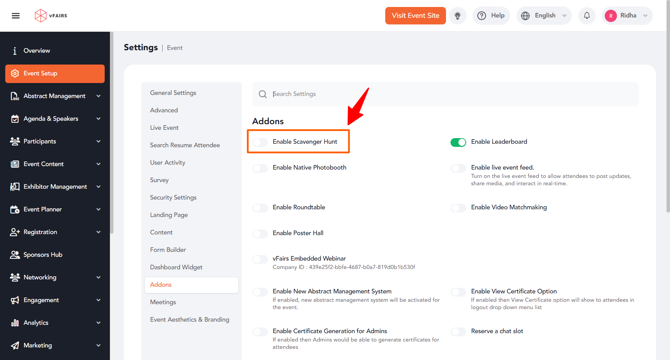Open the notifications bell

pos(587,16)
